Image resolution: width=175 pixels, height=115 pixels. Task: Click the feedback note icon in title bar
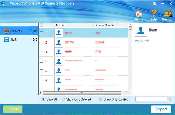(x=154, y=3)
